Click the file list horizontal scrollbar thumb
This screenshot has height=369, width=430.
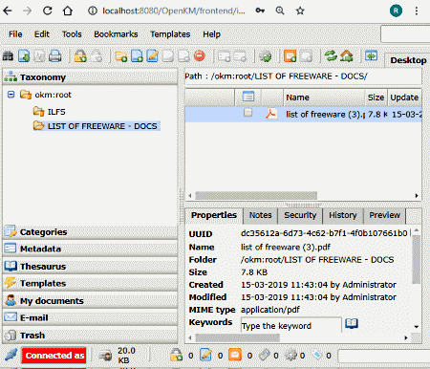click(256, 195)
